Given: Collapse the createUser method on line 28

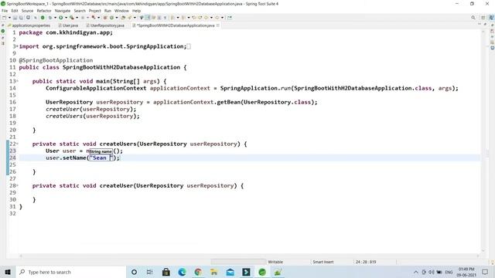Looking at the screenshot, I should coord(17,185).
